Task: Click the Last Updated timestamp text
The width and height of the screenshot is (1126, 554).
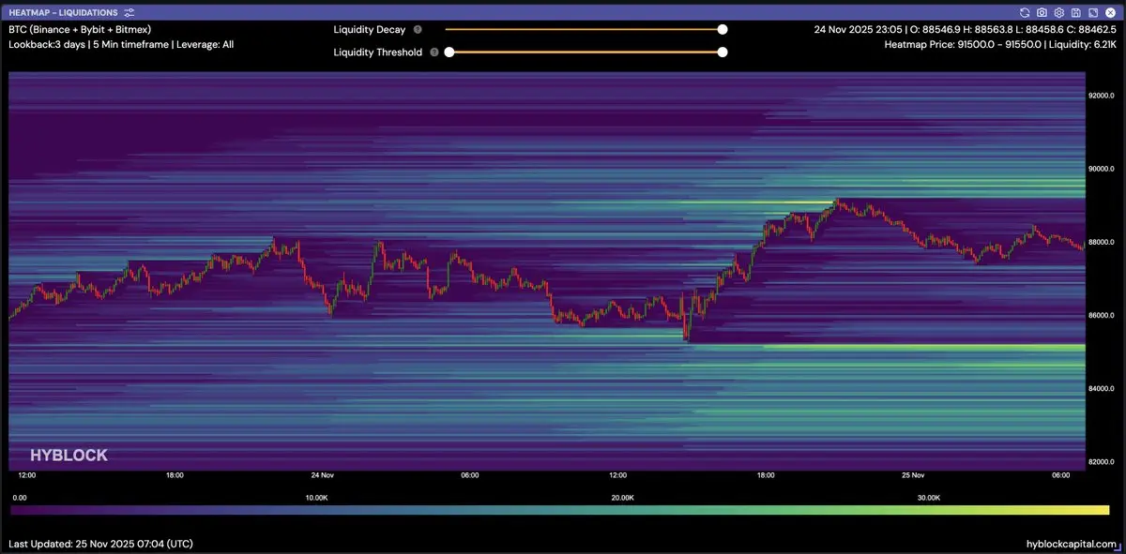Action: (101, 544)
